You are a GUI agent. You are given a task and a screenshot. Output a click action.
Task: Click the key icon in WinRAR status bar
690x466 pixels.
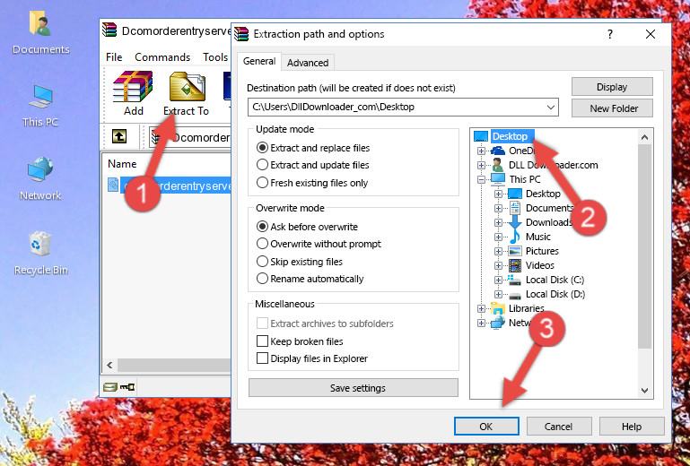pyautogui.click(x=127, y=387)
